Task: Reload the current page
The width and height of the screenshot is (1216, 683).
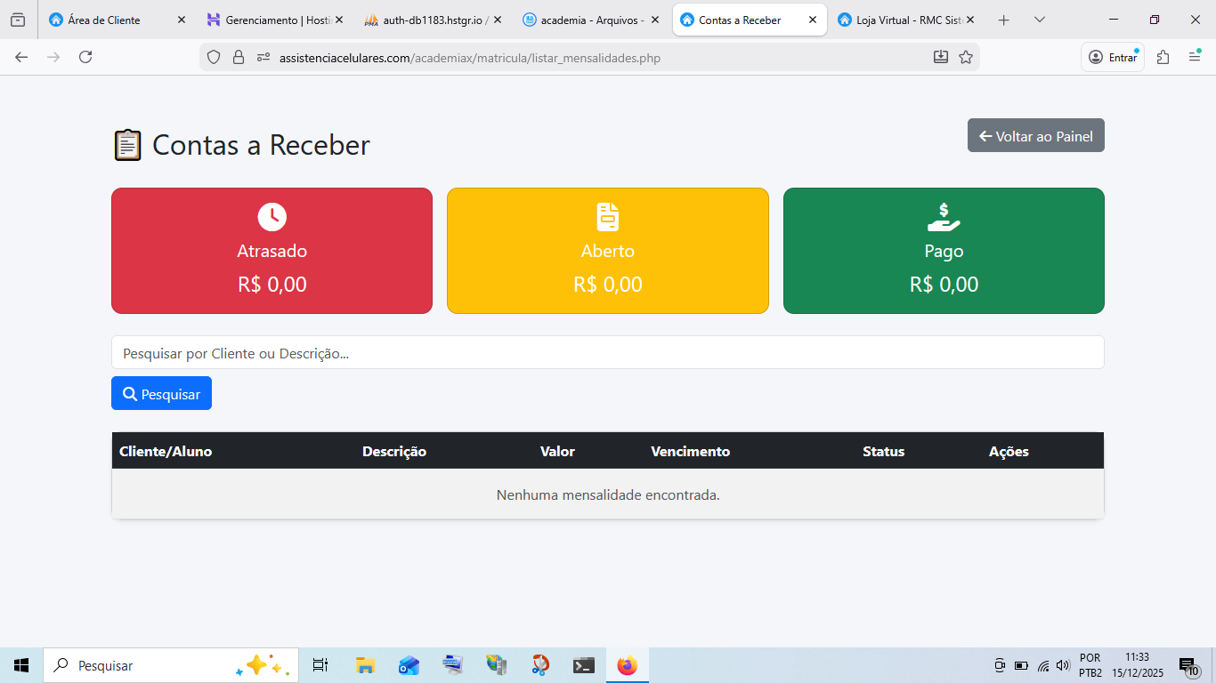Action: tap(85, 57)
